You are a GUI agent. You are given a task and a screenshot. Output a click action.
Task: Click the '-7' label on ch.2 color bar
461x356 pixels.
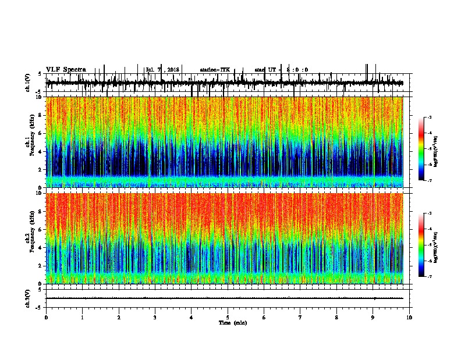pos(429,276)
